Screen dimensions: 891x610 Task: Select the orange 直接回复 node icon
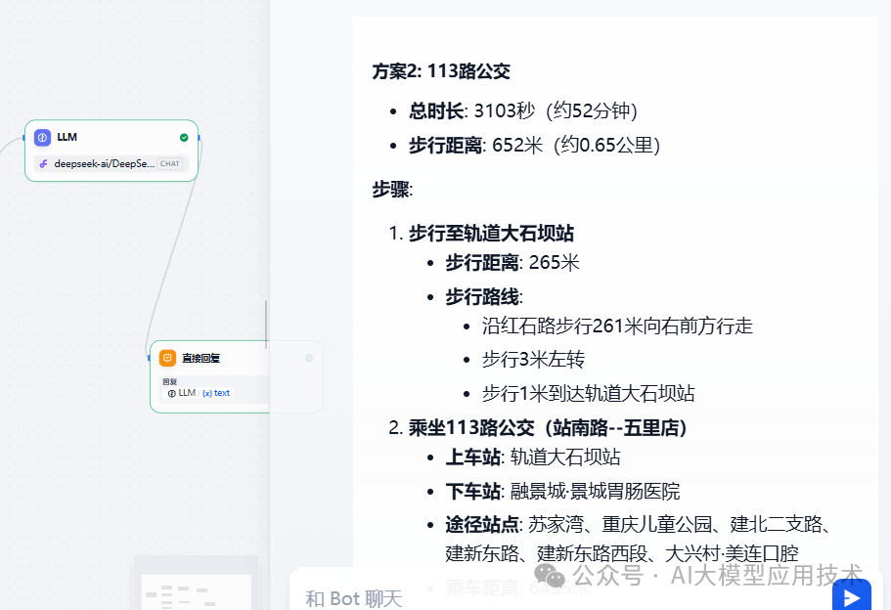click(167, 357)
